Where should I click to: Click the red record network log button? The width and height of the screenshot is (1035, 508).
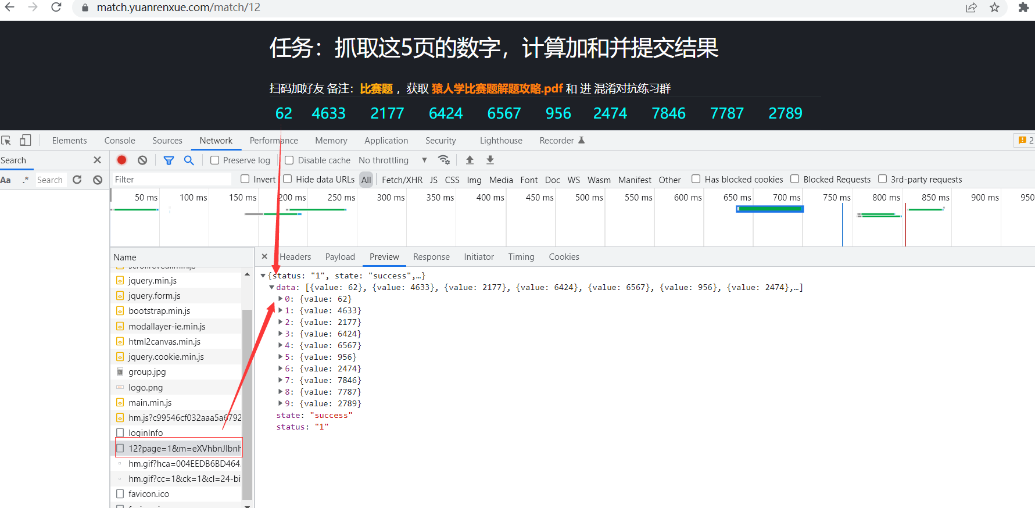pyautogui.click(x=121, y=160)
